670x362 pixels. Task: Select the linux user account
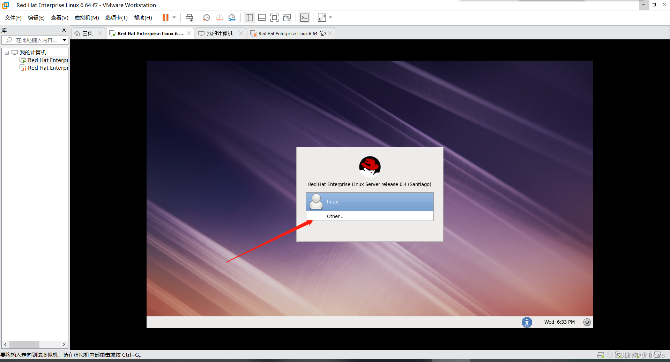tap(370, 202)
